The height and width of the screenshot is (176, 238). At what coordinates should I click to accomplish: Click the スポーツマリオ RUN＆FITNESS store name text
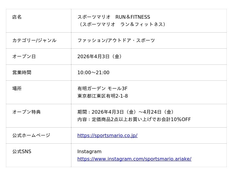point(114,17)
